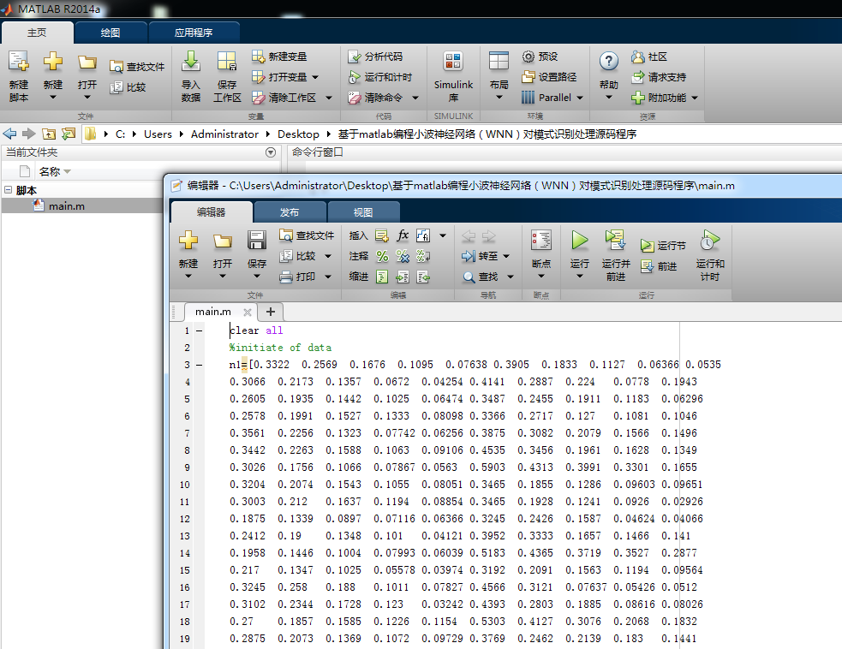Image resolution: width=842 pixels, height=649 pixels.
Task: Click the Insert Section icon beside 插入
Action: tap(382, 235)
